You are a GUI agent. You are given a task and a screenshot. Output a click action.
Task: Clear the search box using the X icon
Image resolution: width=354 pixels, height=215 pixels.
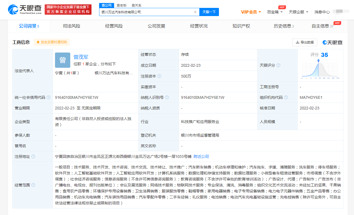point(195,12)
